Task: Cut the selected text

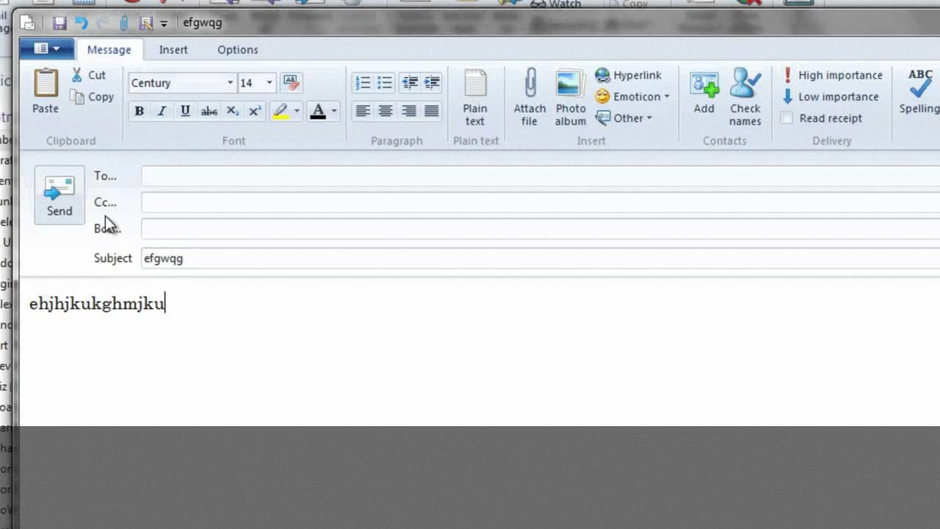Action: click(x=89, y=75)
